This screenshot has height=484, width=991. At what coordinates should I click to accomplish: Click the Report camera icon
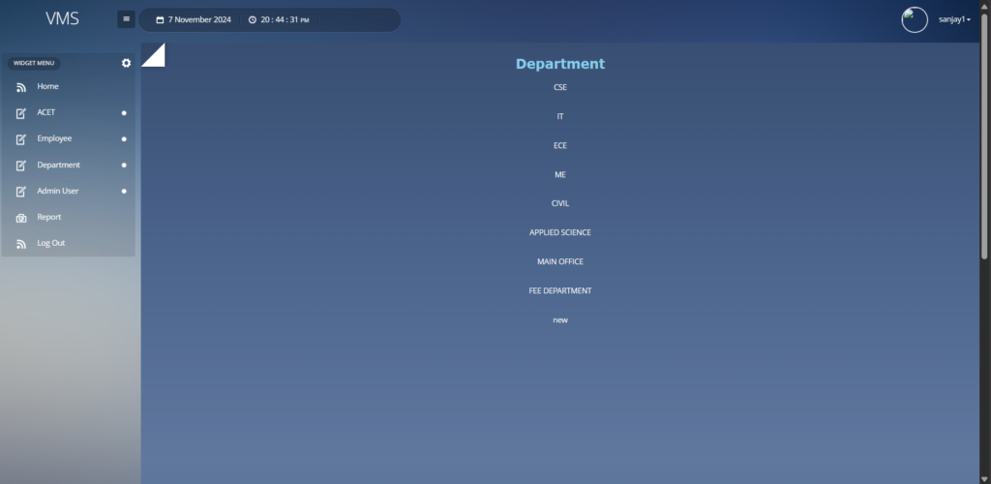coord(21,218)
